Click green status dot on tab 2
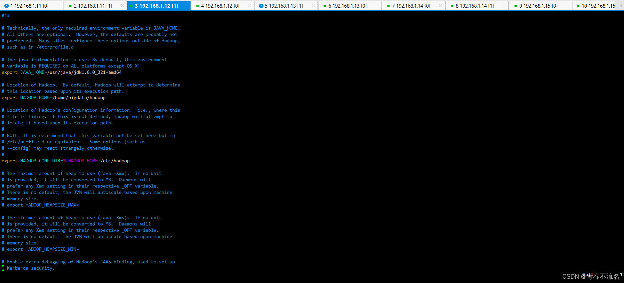The image size is (624, 283). click(x=70, y=6)
